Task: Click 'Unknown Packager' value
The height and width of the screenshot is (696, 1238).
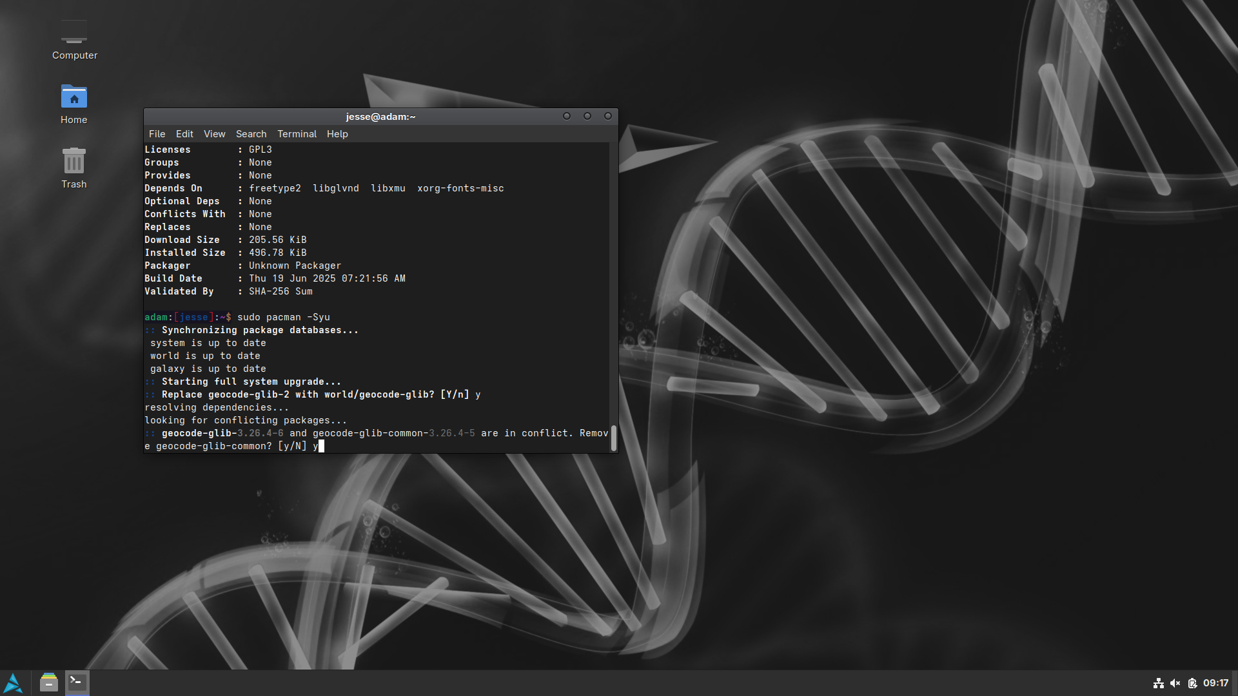Action: tap(295, 266)
